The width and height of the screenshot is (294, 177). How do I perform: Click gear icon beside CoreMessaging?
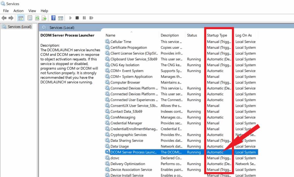(107, 117)
